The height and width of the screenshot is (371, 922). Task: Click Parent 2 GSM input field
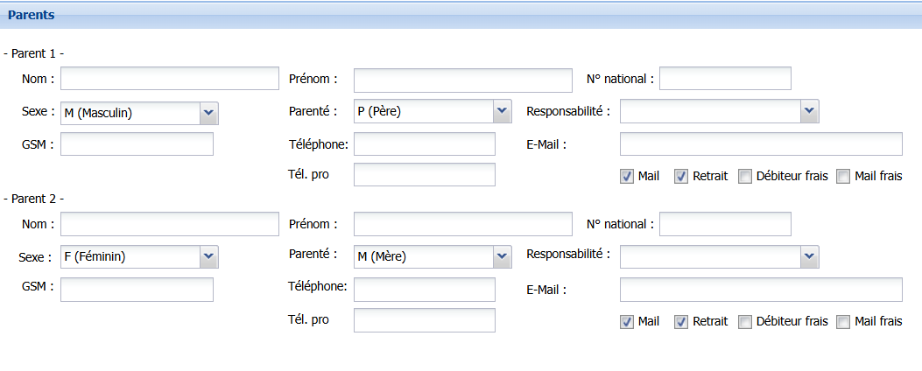[x=137, y=290]
